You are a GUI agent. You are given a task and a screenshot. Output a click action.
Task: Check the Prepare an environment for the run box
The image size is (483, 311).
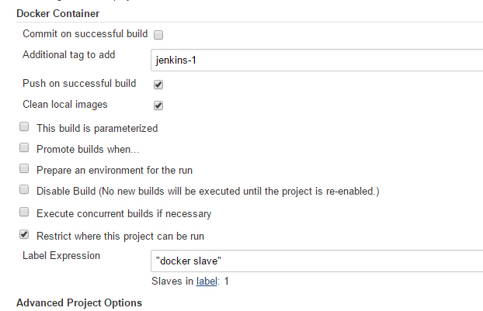click(24, 168)
